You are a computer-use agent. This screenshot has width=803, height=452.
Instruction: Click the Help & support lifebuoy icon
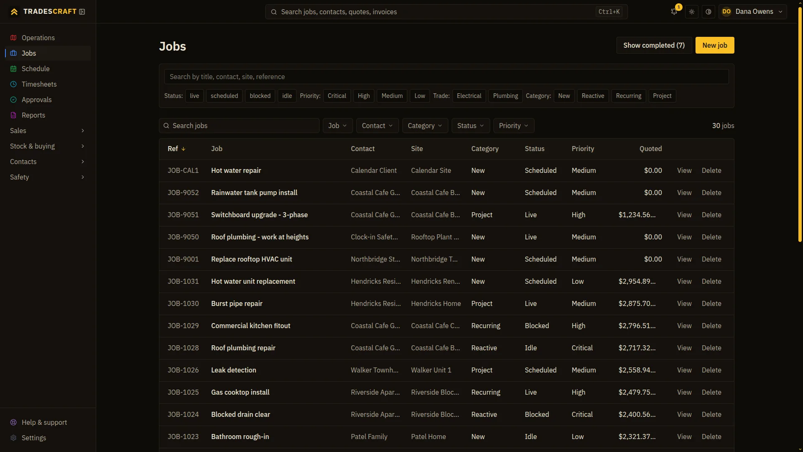click(13, 422)
